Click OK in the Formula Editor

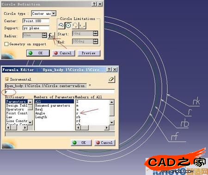pyautogui.click(x=81, y=143)
